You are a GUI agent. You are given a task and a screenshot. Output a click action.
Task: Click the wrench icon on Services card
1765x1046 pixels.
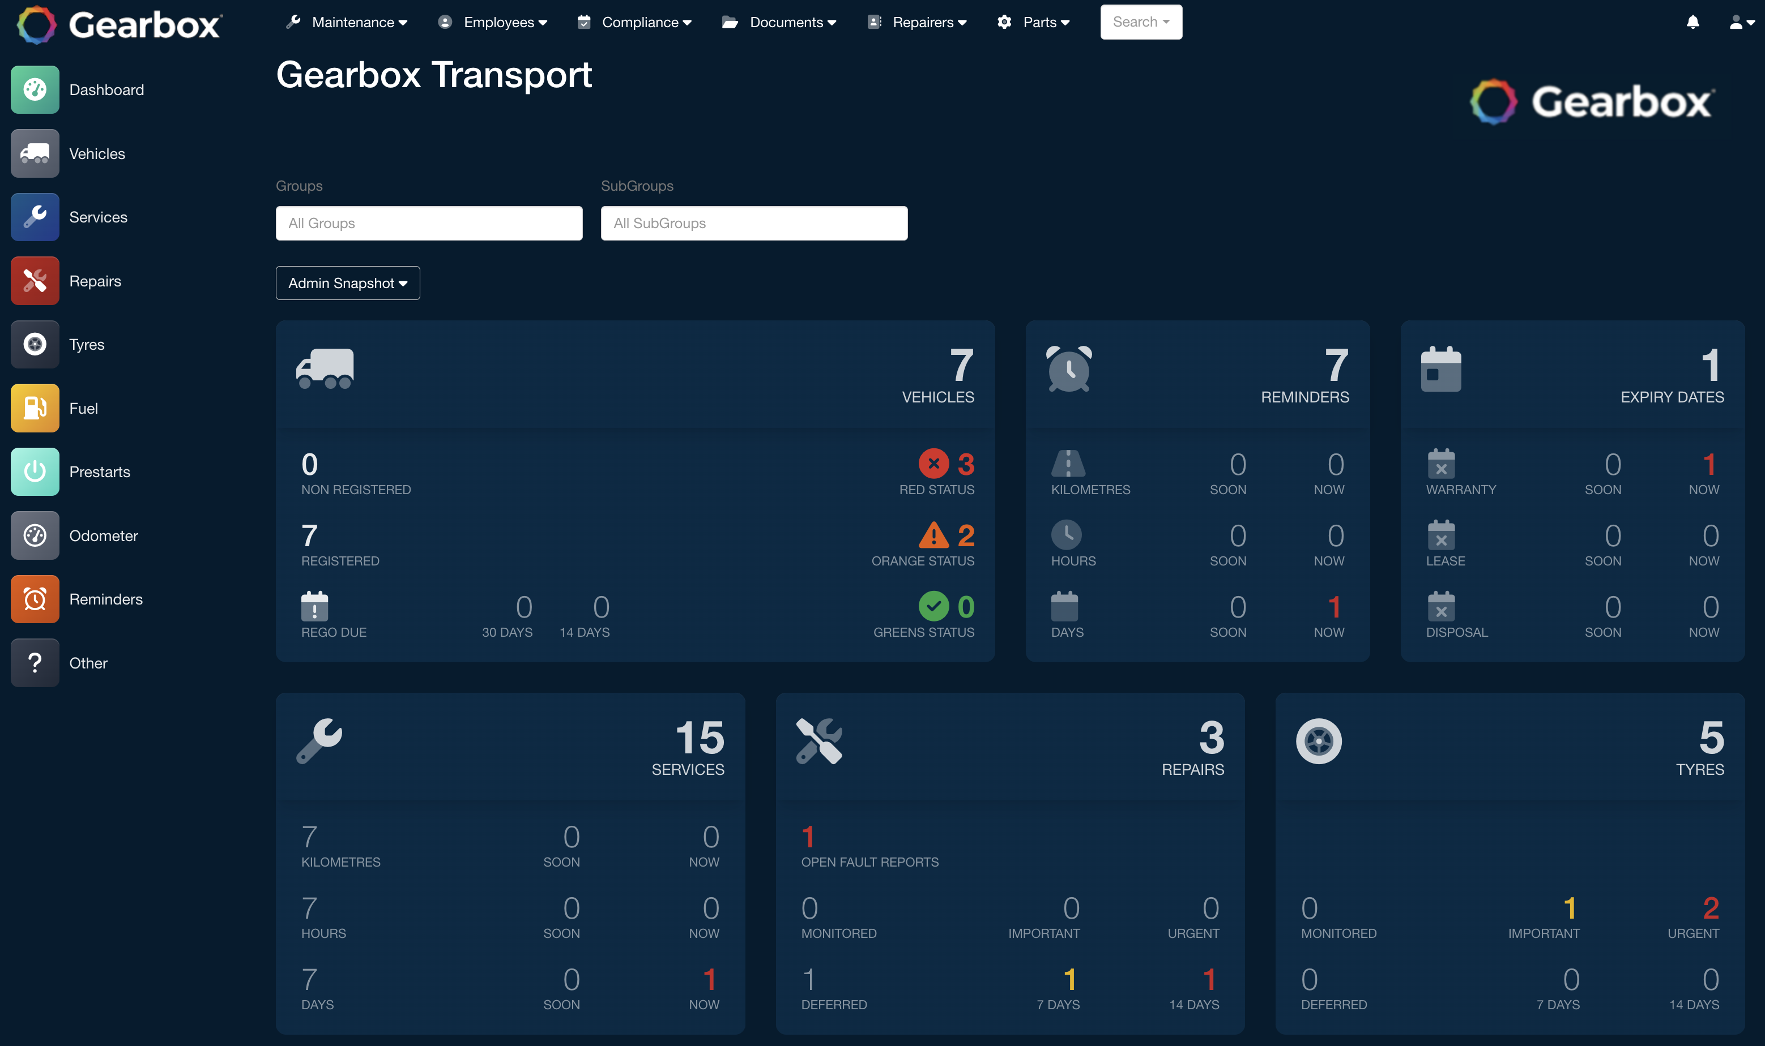[319, 741]
